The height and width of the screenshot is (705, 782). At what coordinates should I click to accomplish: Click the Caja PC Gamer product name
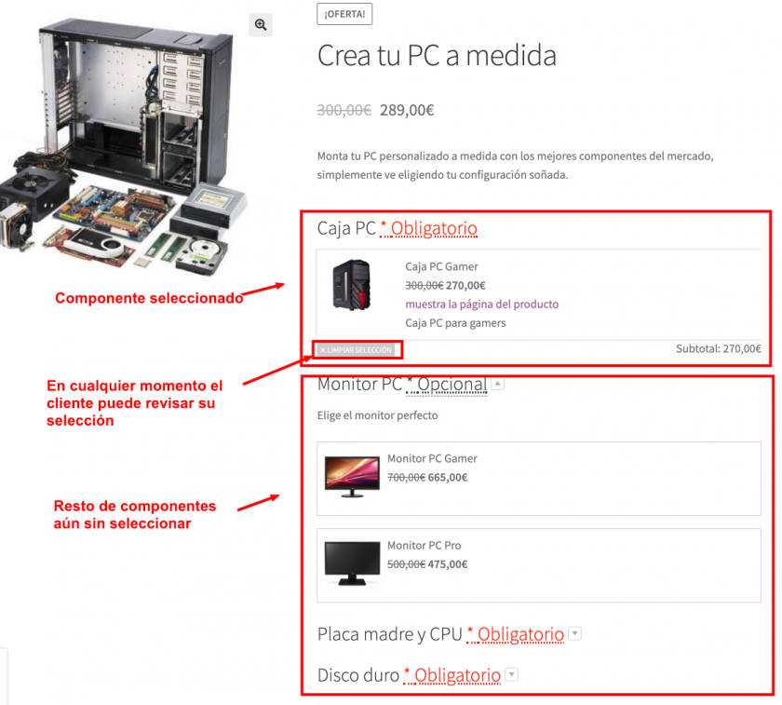pos(441,266)
